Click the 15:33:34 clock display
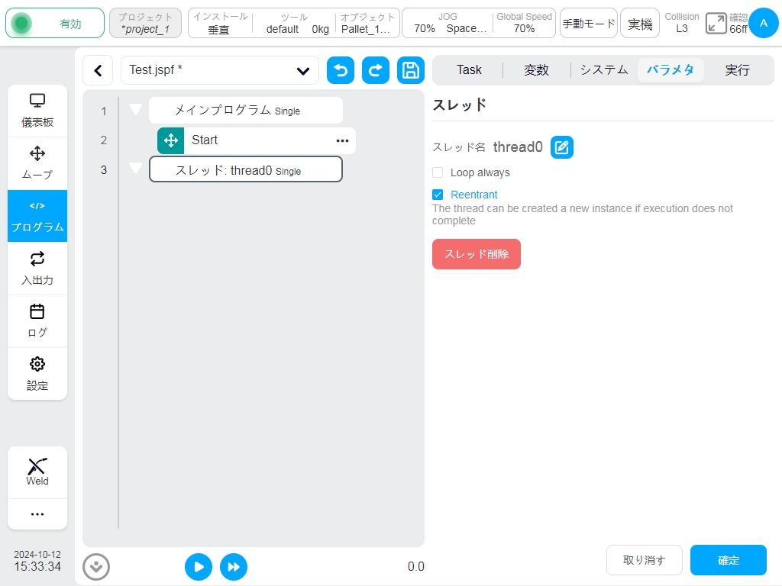The image size is (782, 586). pyautogui.click(x=37, y=567)
